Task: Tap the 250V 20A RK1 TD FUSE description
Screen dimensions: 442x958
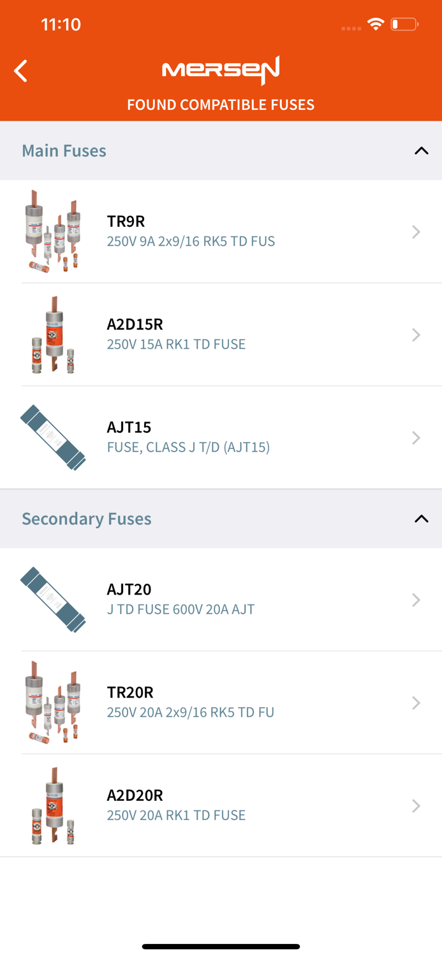Action: 176,814
